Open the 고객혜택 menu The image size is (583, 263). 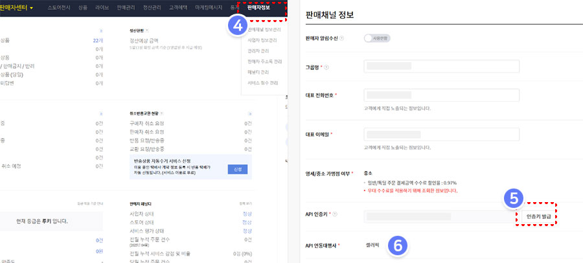(x=178, y=7)
